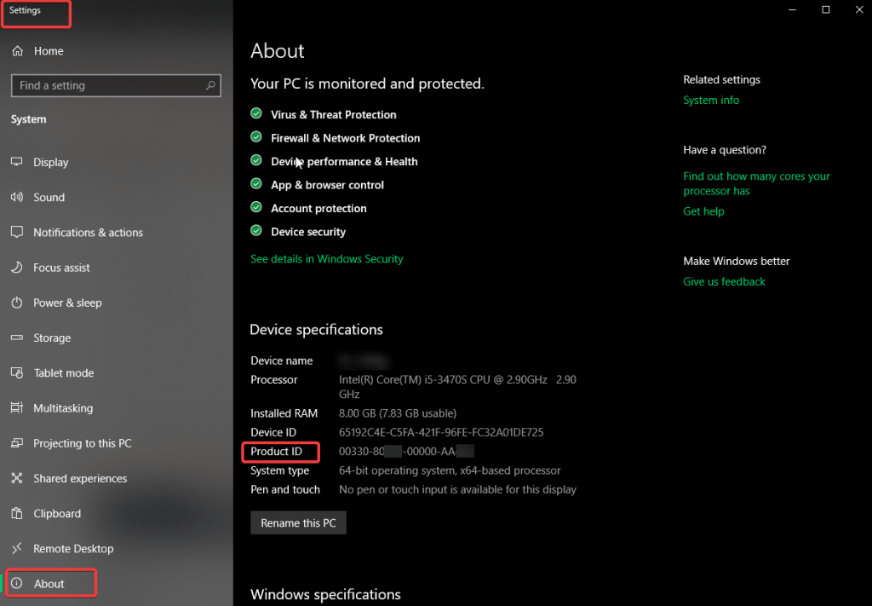Select the Pen and touch value
Image resolution: width=872 pixels, height=606 pixels.
coord(457,490)
